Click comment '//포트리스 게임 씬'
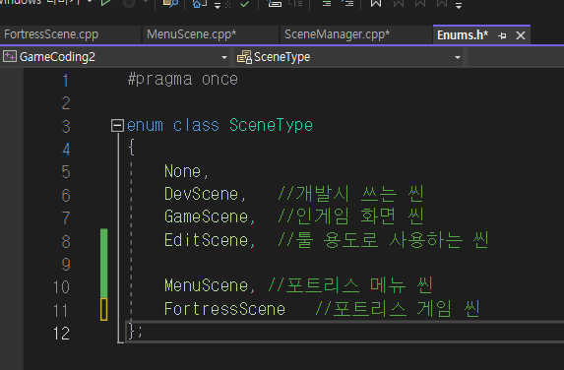 point(397,309)
